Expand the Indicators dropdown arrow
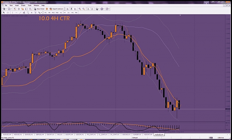 99,9
